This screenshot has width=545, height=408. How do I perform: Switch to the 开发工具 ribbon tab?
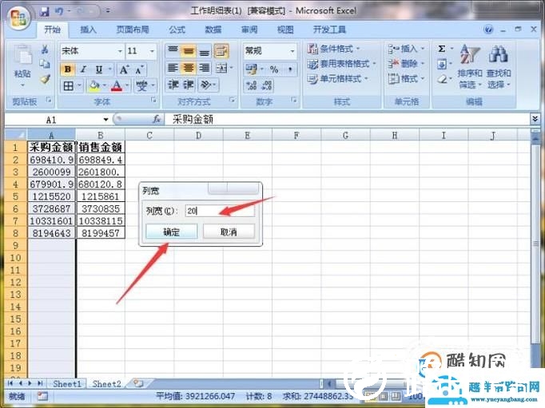(329, 30)
